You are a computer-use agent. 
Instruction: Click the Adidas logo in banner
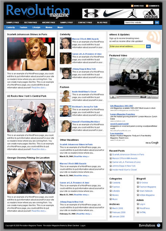click(151, 14)
